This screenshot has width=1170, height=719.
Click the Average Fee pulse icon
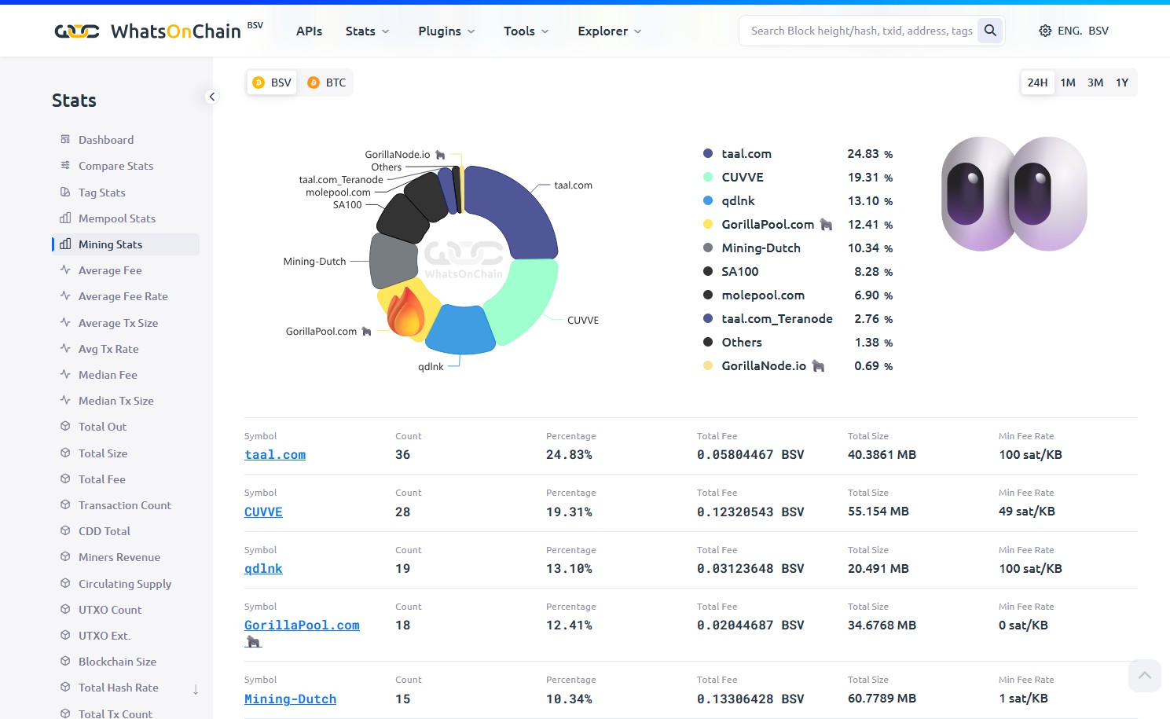(65, 270)
